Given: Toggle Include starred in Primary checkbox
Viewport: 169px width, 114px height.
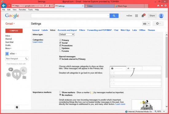Looking at the screenshot, I should pyautogui.click(x=60, y=59).
